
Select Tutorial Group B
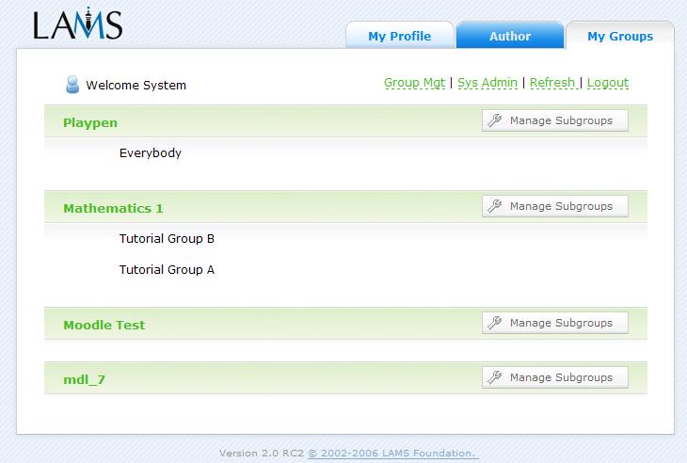click(167, 239)
